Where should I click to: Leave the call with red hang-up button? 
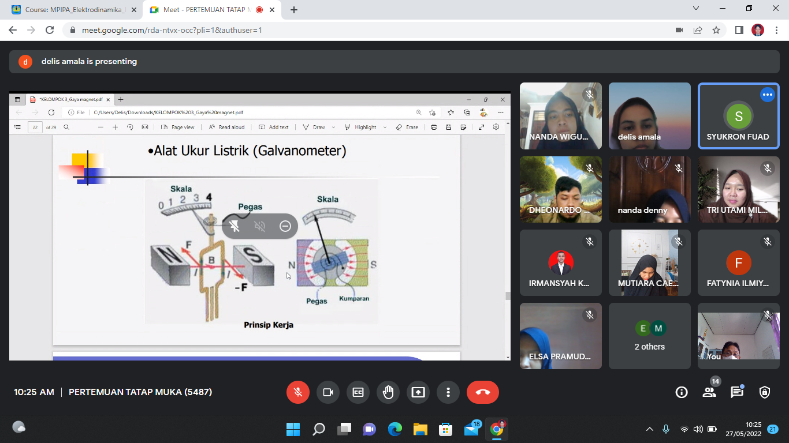(x=482, y=392)
